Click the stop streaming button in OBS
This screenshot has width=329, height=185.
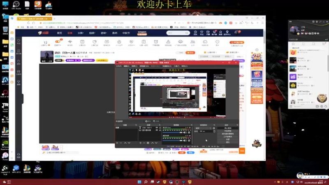[228, 128]
